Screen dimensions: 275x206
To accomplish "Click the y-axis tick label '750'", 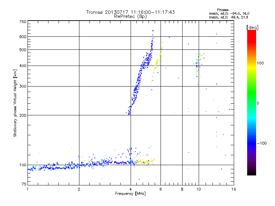I will point(23,22).
